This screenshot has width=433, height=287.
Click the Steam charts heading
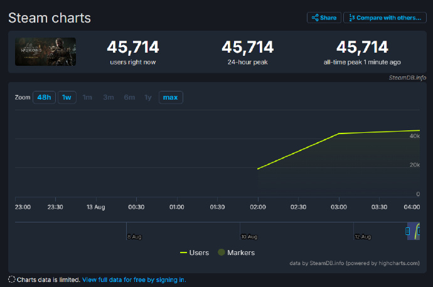coord(50,18)
